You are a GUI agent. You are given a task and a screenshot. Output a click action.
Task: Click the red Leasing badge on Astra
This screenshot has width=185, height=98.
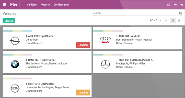[83, 45]
